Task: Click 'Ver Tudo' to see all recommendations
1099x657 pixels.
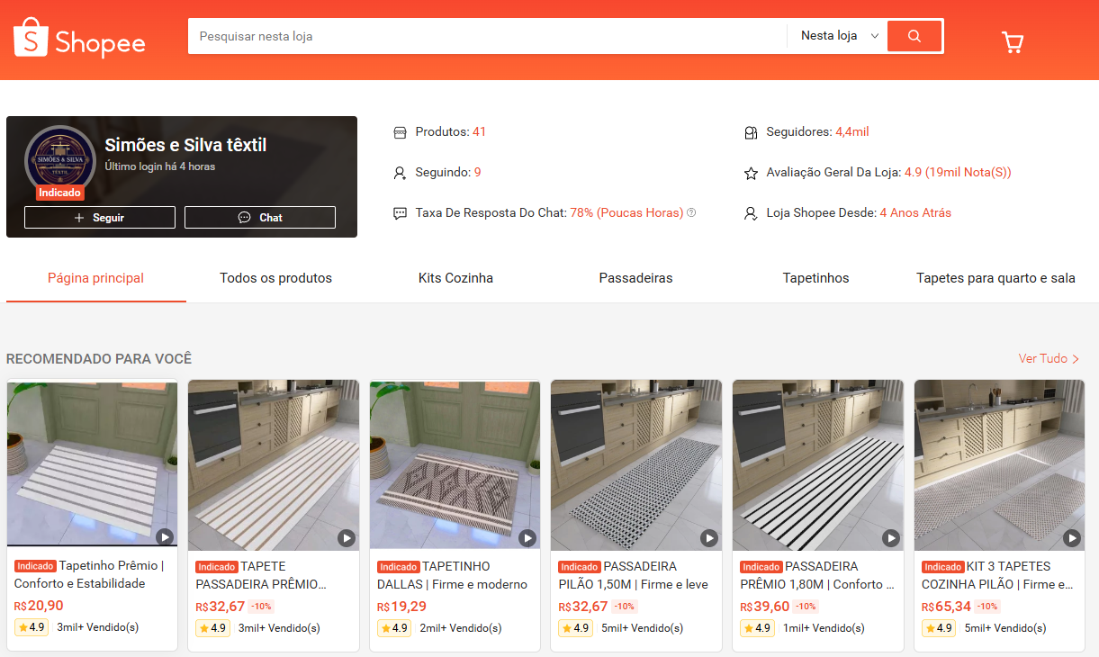Action: point(1049,358)
